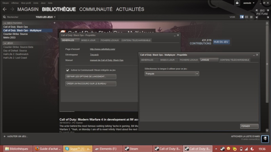The image size is (271, 152).
Task: Open the network signal tray icon
Action: (246, 149)
